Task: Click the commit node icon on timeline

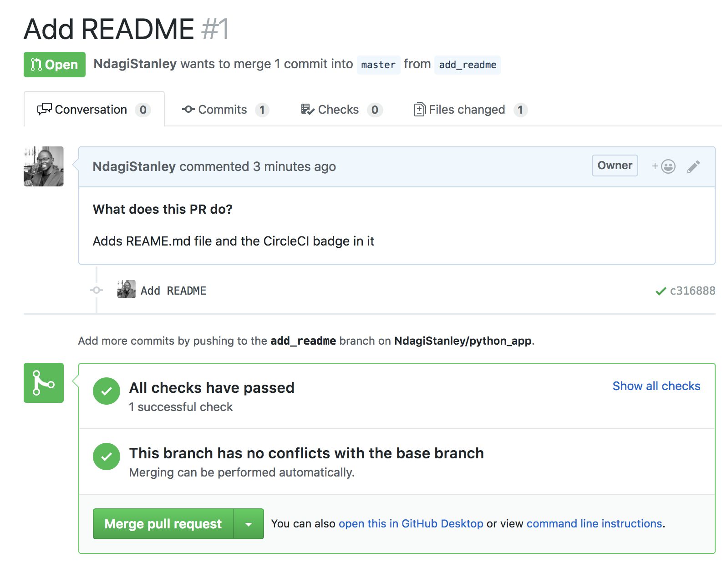Action: (x=97, y=290)
